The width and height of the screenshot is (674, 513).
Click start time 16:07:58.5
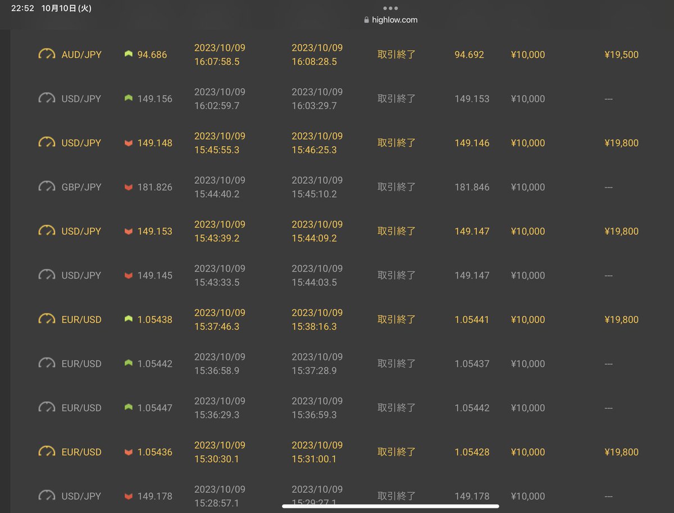click(x=217, y=61)
